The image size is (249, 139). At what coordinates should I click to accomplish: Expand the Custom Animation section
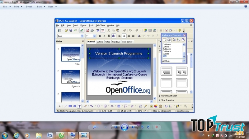click(169, 96)
